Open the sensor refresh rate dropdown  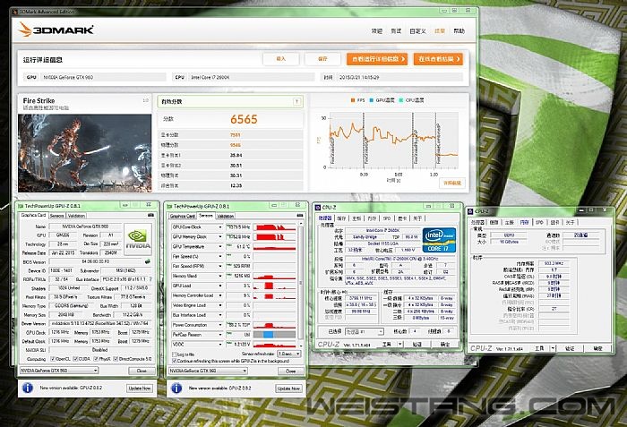click(x=288, y=354)
